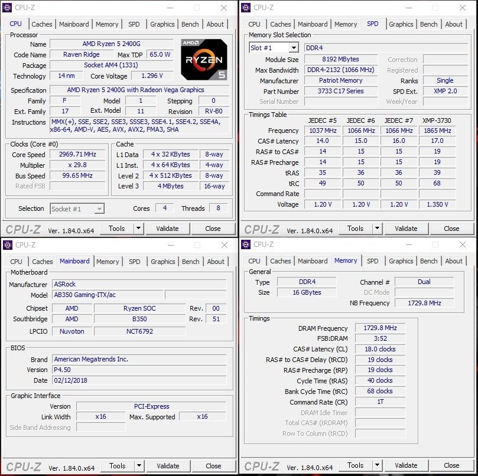
Task: Expand Tools dropdown arrow in SPD window
Action: [x=377, y=228]
